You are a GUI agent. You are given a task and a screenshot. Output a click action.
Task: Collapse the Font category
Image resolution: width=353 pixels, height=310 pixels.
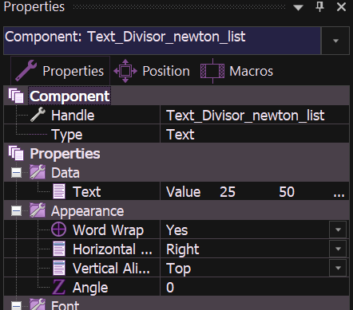pos(16,306)
